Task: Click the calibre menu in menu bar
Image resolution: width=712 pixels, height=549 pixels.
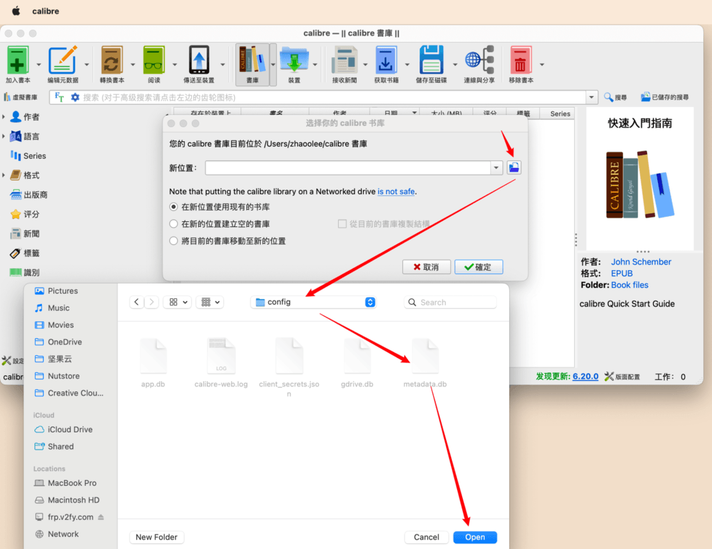Action: (x=46, y=11)
